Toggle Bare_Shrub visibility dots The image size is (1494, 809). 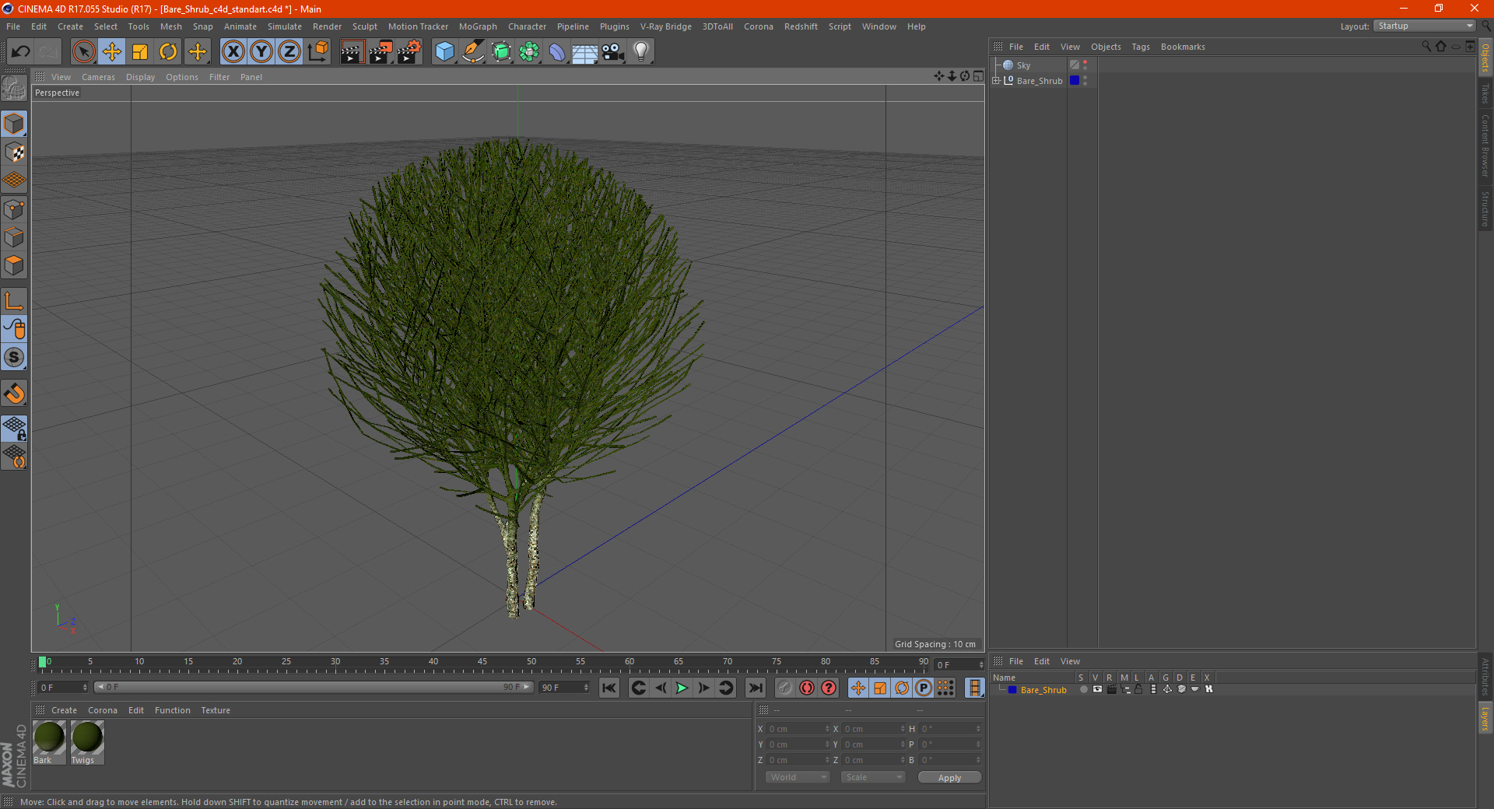click(x=1085, y=80)
